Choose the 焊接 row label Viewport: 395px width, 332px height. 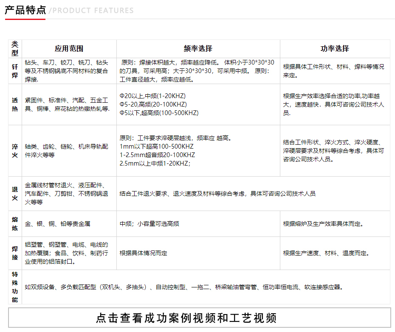point(15,253)
